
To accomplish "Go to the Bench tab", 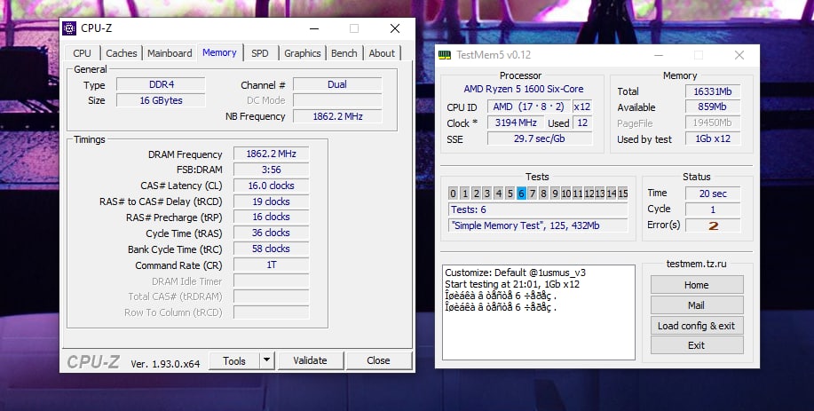I will click(x=344, y=53).
